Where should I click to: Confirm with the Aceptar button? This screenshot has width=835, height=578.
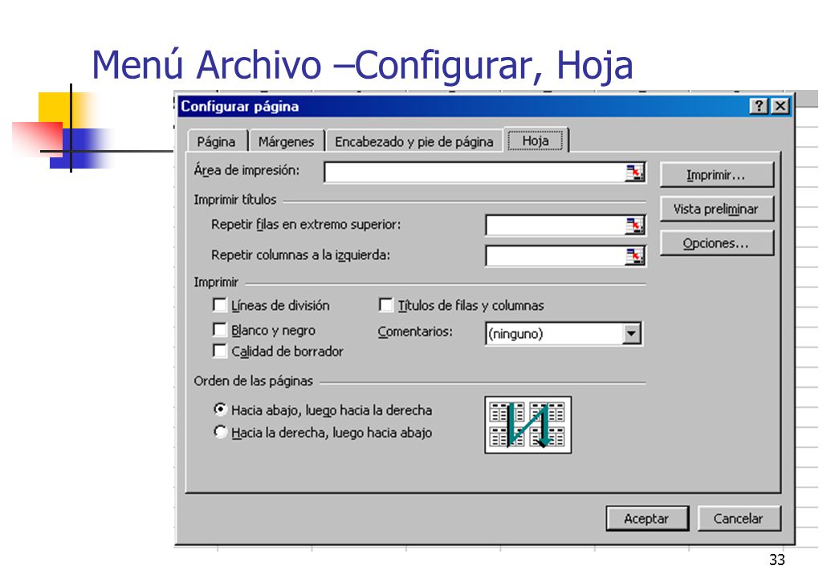coord(647,519)
